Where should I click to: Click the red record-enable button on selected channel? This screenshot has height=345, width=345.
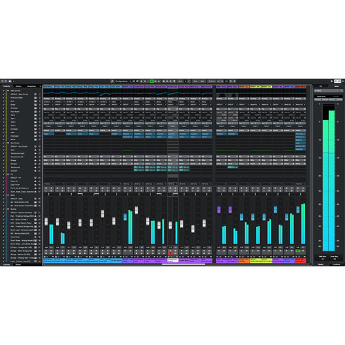pos(170,253)
